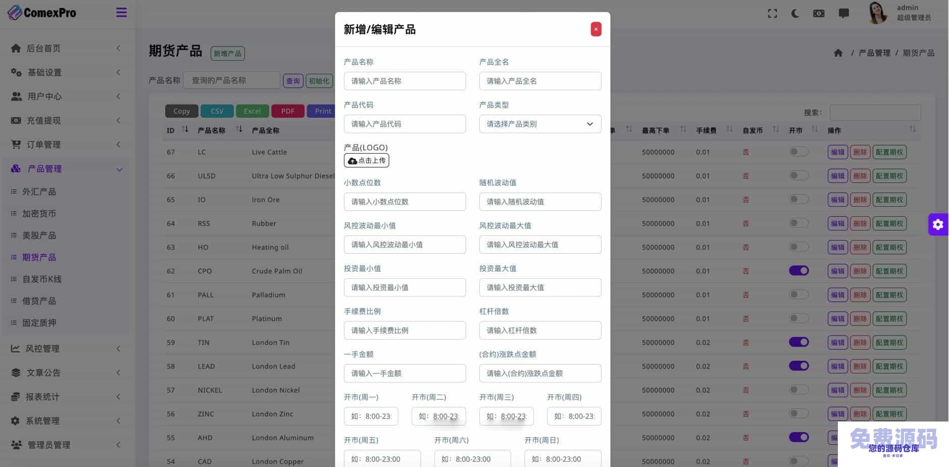Export the table with the CSV button
The height and width of the screenshot is (467, 949).
pyautogui.click(x=217, y=111)
